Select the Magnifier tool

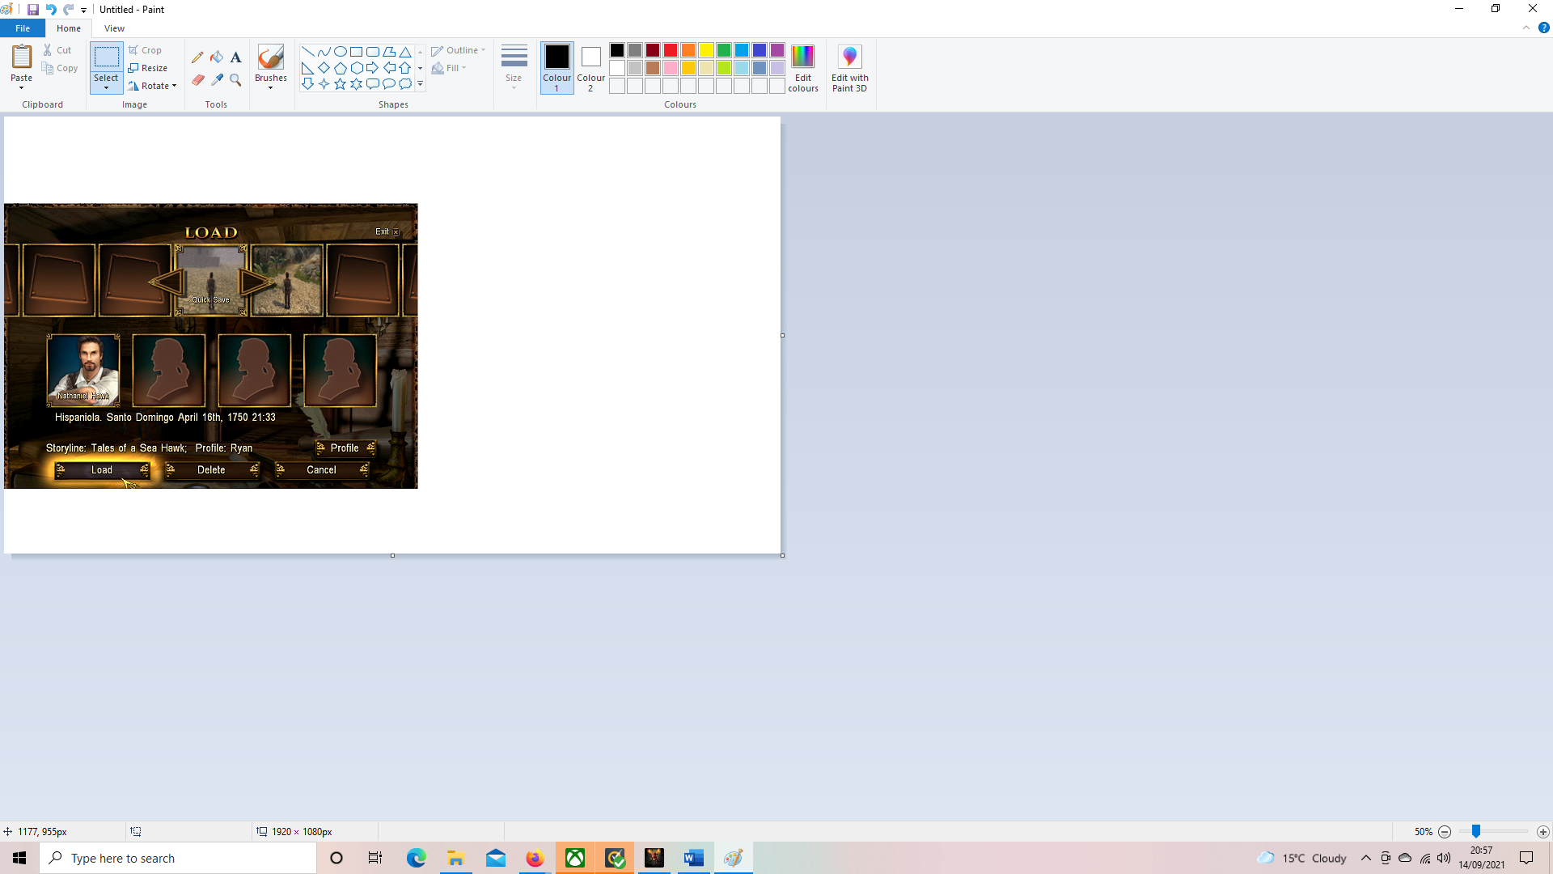pyautogui.click(x=235, y=79)
